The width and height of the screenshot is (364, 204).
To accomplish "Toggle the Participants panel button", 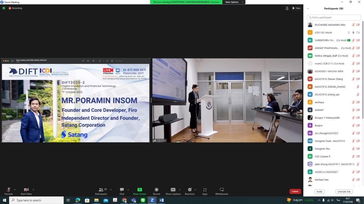I will coord(101,191).
